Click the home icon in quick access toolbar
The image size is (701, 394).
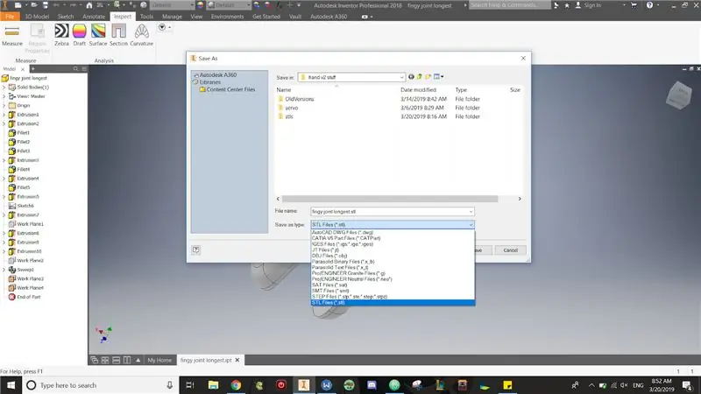(x=89, y=5)
